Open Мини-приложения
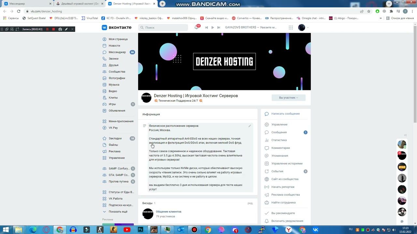This screenshot has width=417, height=234. click(x=121, y=121)
